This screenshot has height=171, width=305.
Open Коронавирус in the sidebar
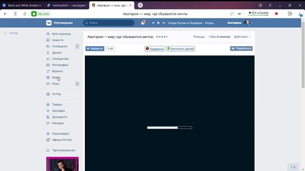coord(61,133)
